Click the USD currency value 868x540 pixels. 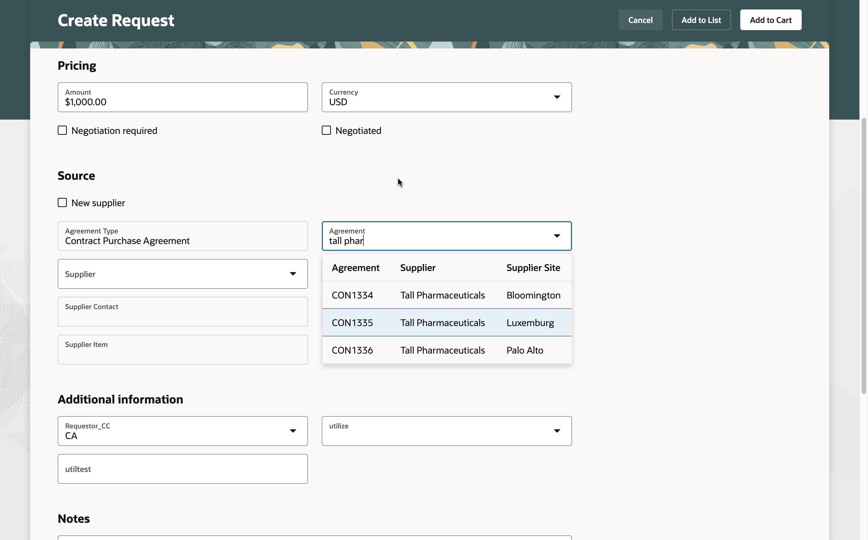click(x=338, y=102)
